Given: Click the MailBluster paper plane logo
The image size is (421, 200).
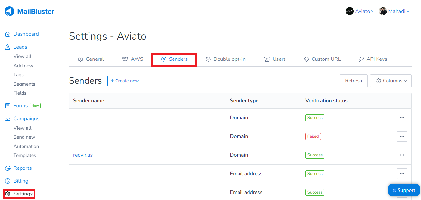Looking at the screenshot, I should (9, 11).
